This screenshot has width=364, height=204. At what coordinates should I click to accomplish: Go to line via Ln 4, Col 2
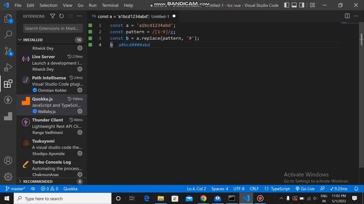click(x=196, y=189)
